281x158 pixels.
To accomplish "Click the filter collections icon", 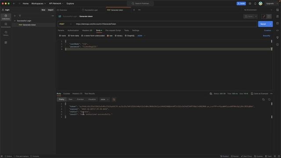I will [x=20, y=16].
